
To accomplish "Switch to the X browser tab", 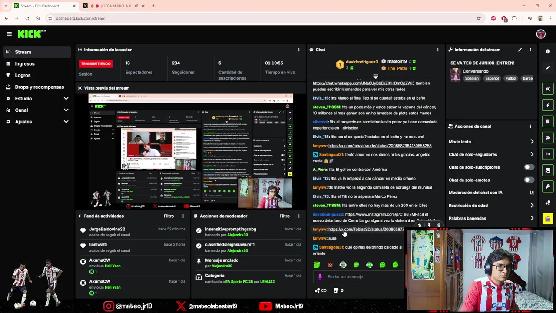I will 113,6.
